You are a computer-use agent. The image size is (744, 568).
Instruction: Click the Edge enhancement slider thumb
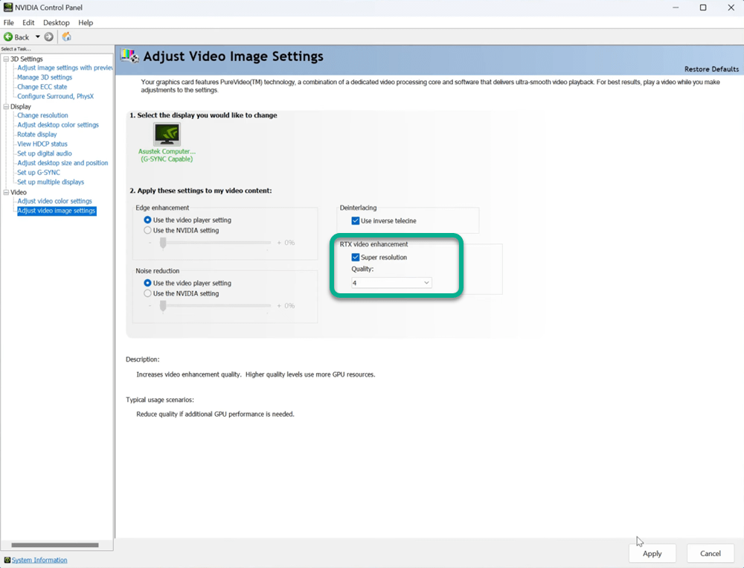pos(163,243)
